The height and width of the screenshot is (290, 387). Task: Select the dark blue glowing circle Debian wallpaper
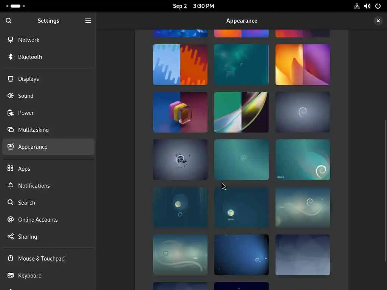tap(241, 207)
